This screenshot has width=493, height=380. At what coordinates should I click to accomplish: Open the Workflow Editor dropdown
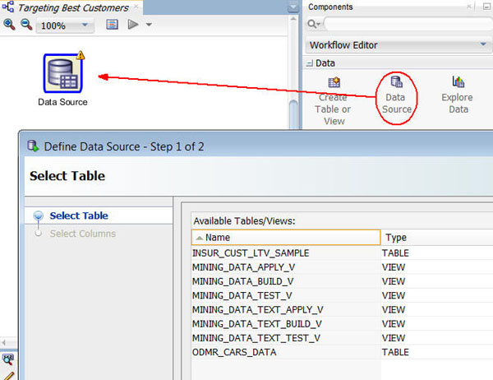(x=398, y=45)
